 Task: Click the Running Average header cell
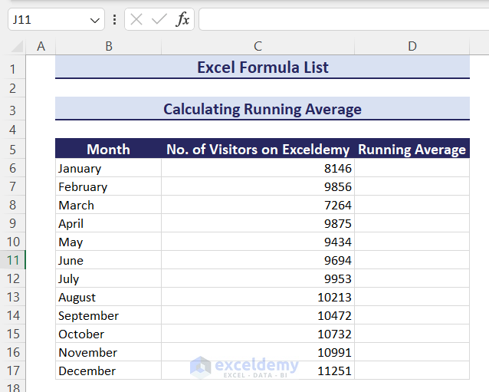(x=412, y=150)
